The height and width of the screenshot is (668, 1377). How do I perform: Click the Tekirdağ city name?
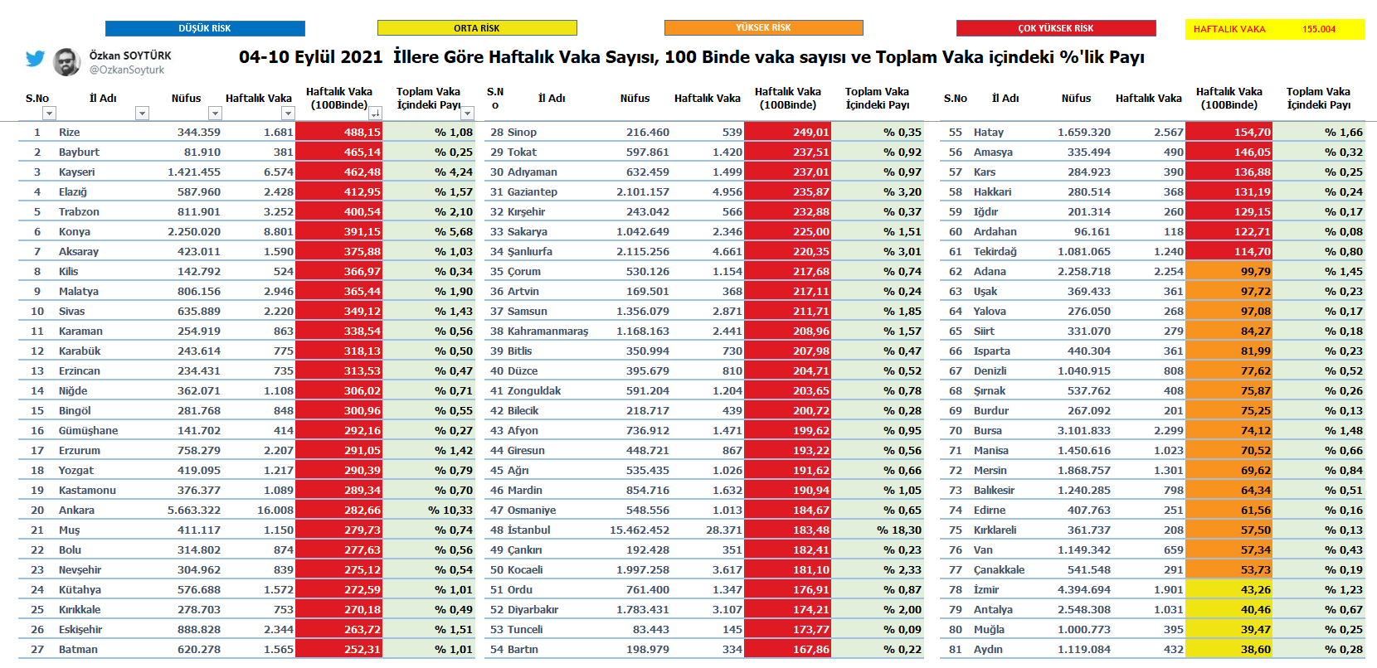(995, 251)
